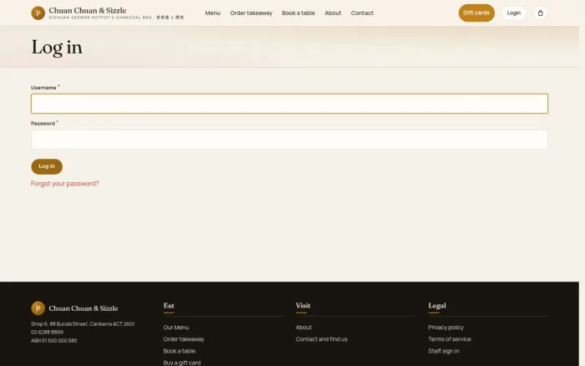Click the phone number 02 6288 8899
The width and height of the screenshot is (585, 366).
pyautogui.click(x=47, y=332)
